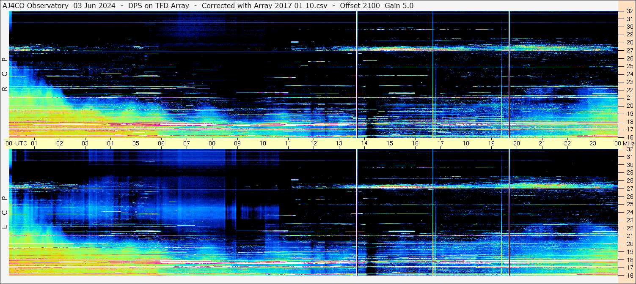The image size is (636, 284).
Task: Select the 12 hour tick label
Action: 314,143
